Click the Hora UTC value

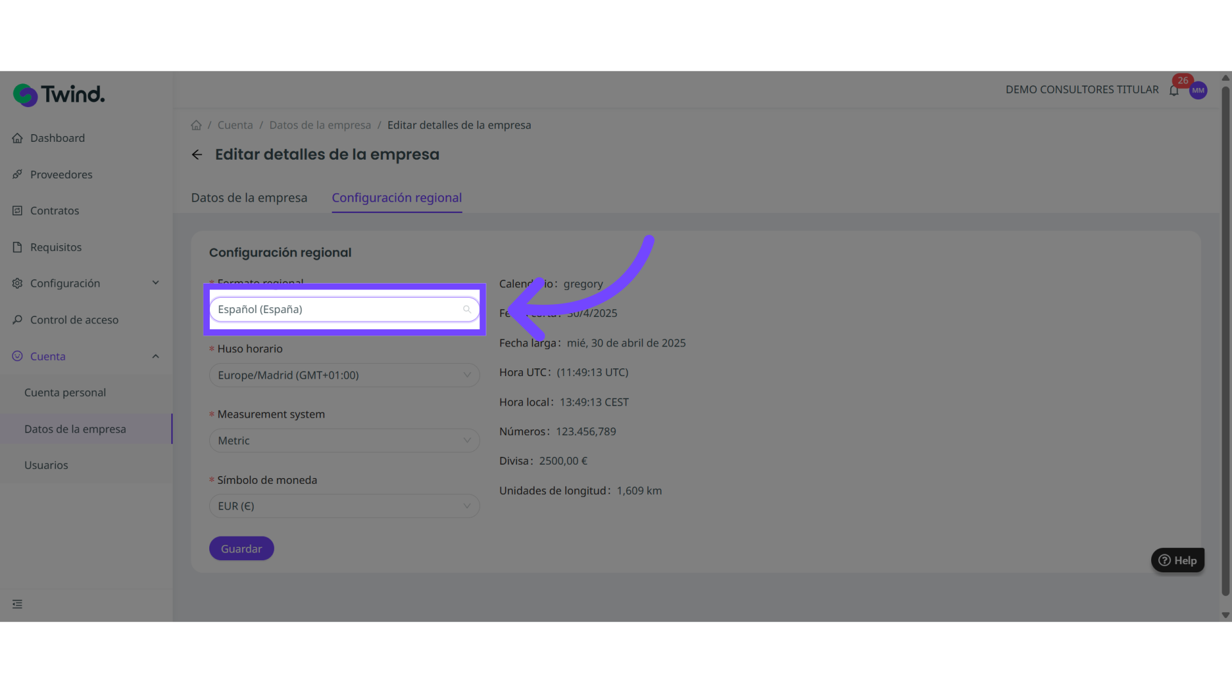pos(593,373)
